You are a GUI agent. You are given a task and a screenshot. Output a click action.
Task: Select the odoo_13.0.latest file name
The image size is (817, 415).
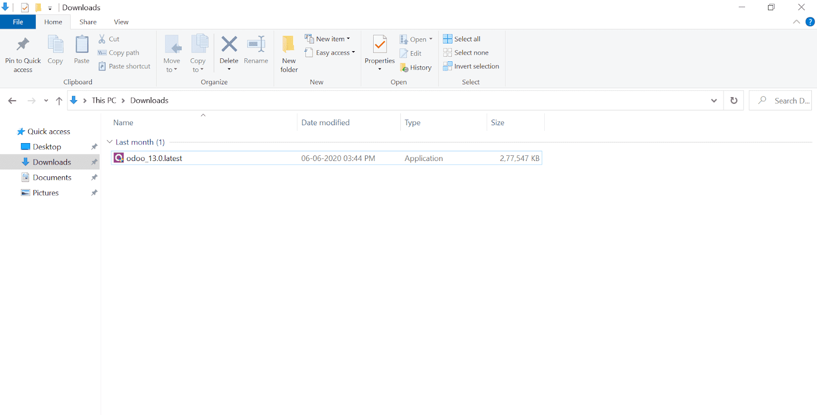[154, 158]
